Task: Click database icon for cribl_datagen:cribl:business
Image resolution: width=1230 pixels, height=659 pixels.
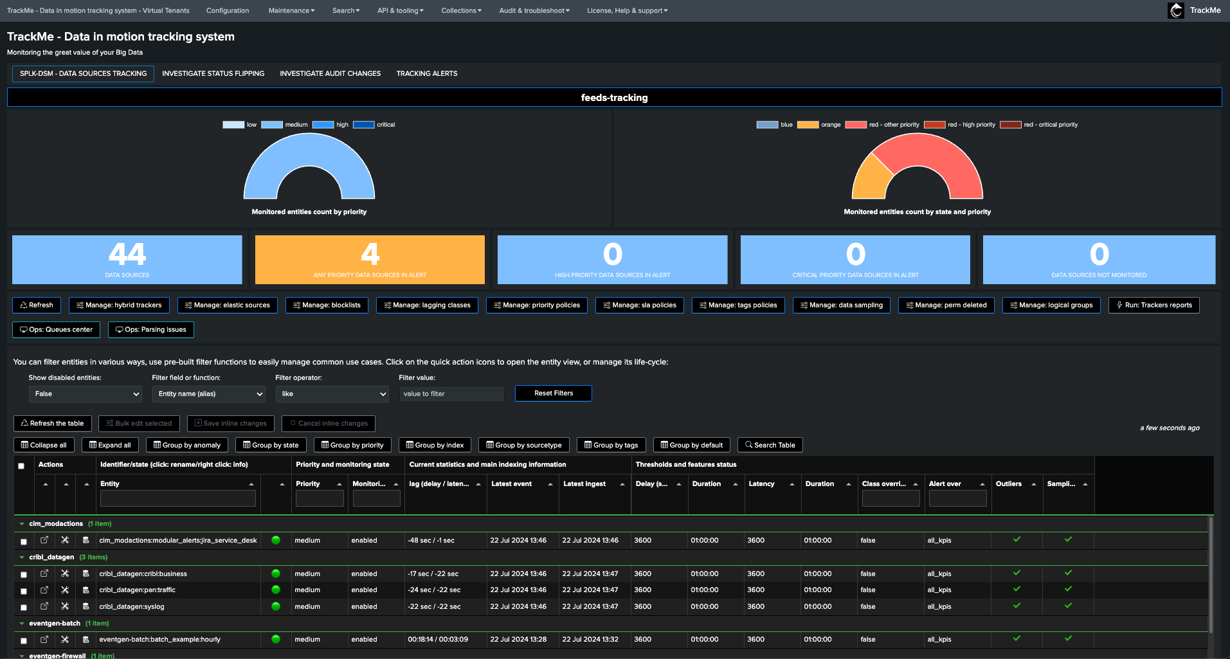Action: coord(86,573)
